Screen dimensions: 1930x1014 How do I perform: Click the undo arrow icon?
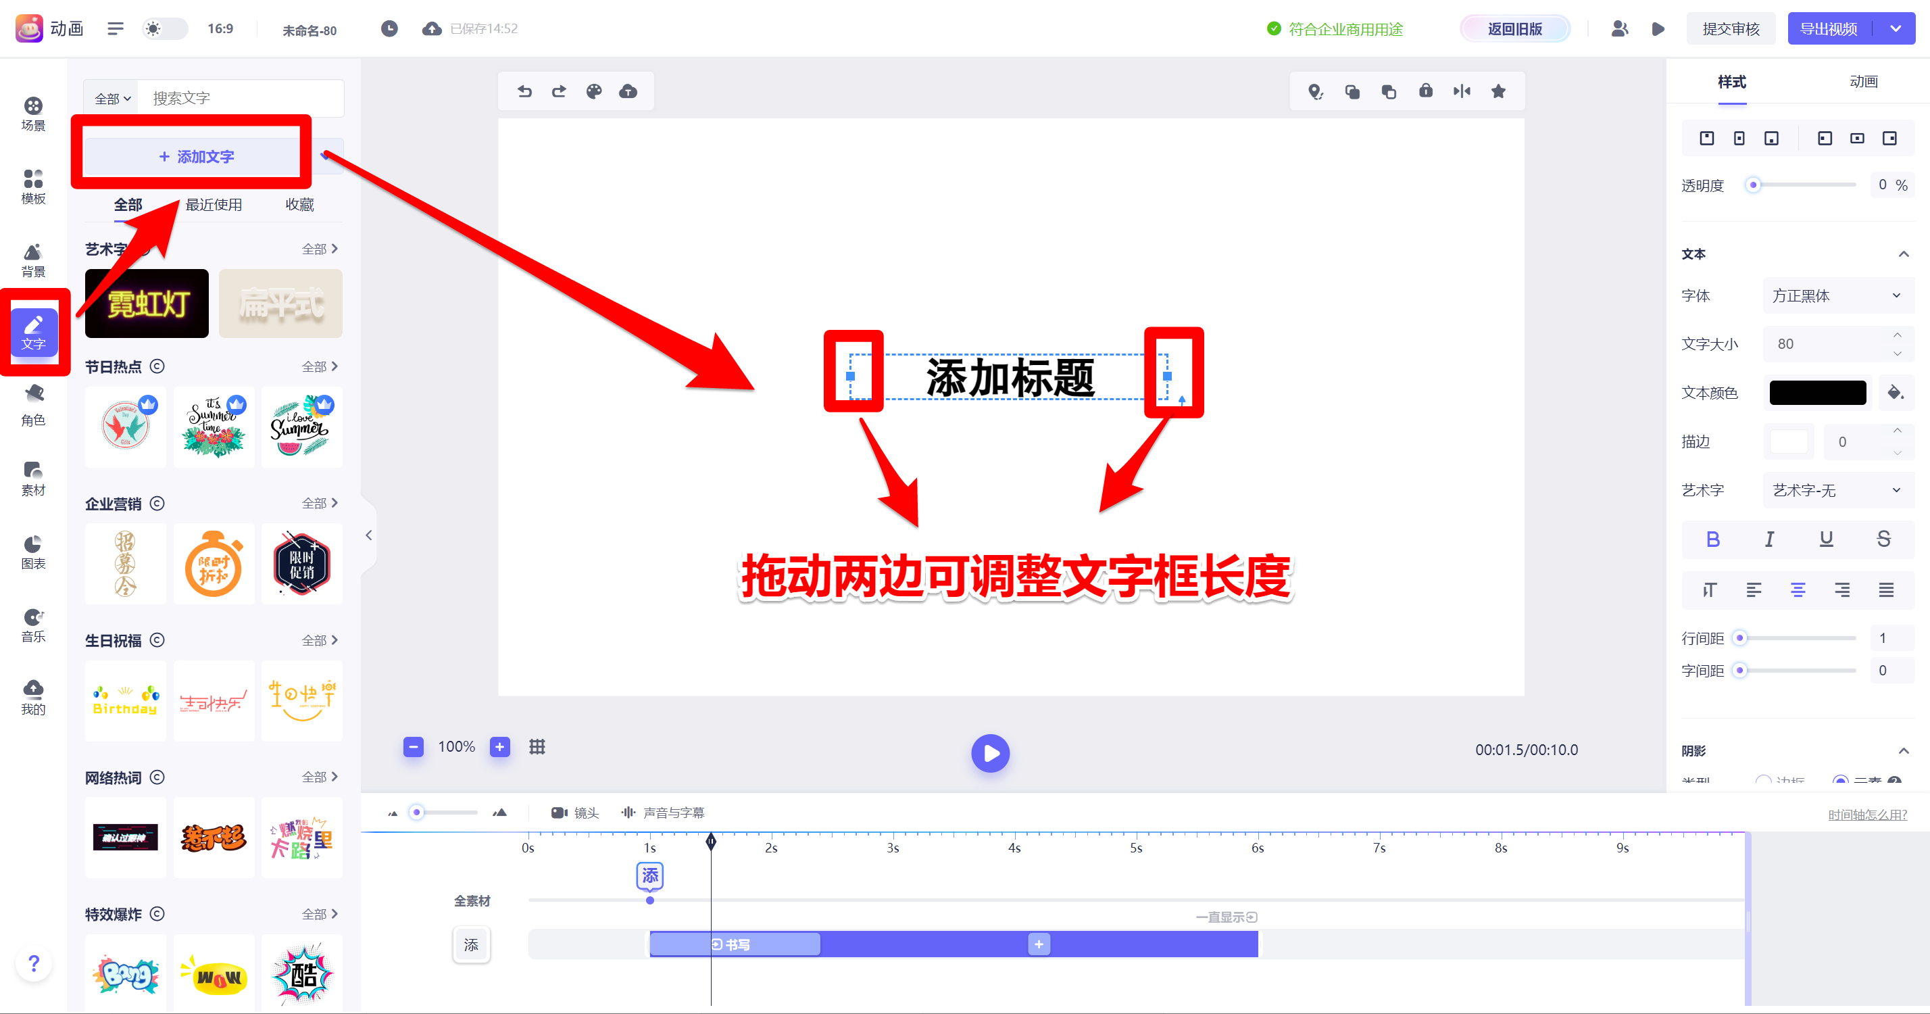(x=524, y=91)
